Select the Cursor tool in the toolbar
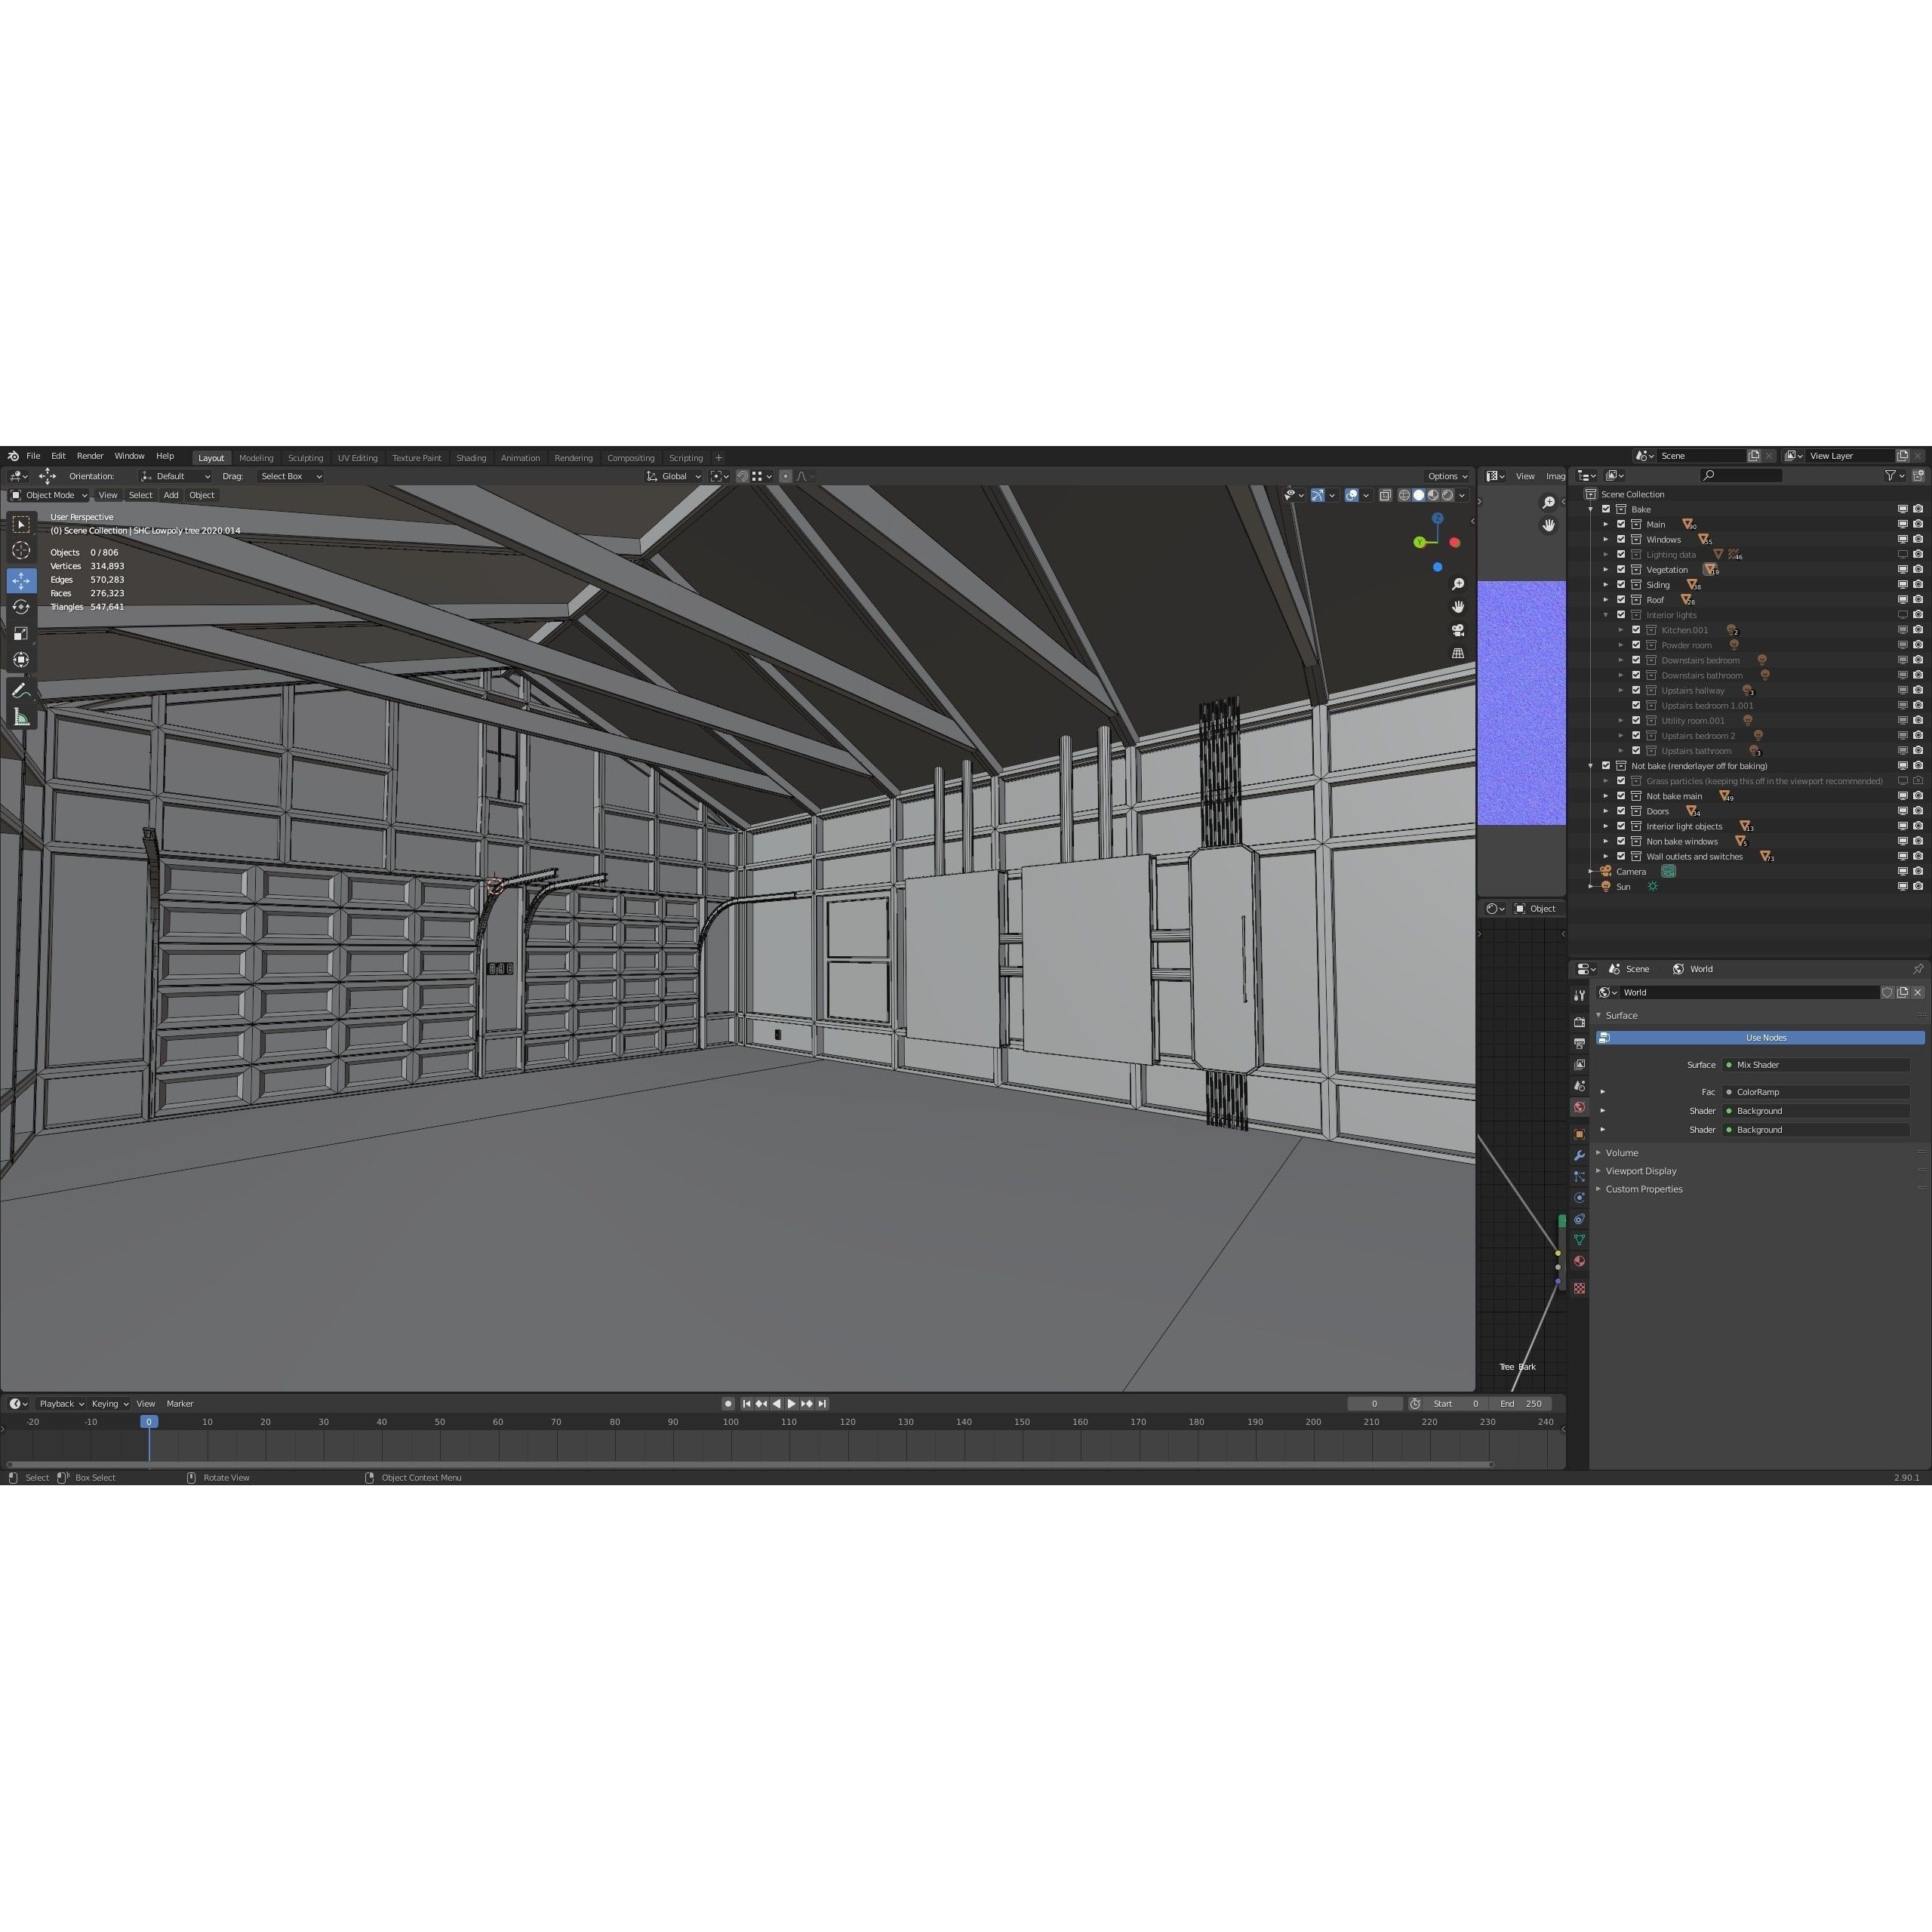The height and width of the screenshot is (1932, 1932). click(21, 551)
